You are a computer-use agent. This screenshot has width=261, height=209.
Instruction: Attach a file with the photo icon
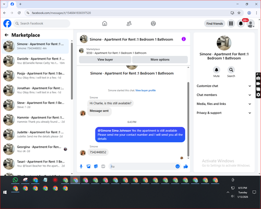pos(89,167)
